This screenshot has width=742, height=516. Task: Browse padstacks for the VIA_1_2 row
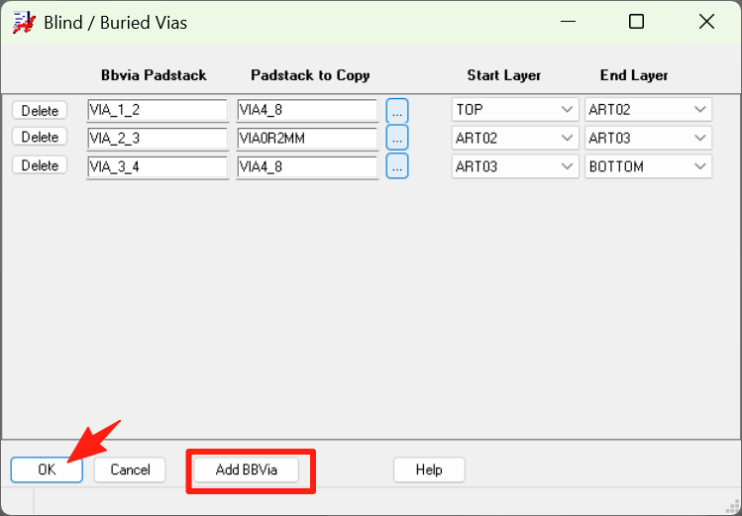click(397, 111)
